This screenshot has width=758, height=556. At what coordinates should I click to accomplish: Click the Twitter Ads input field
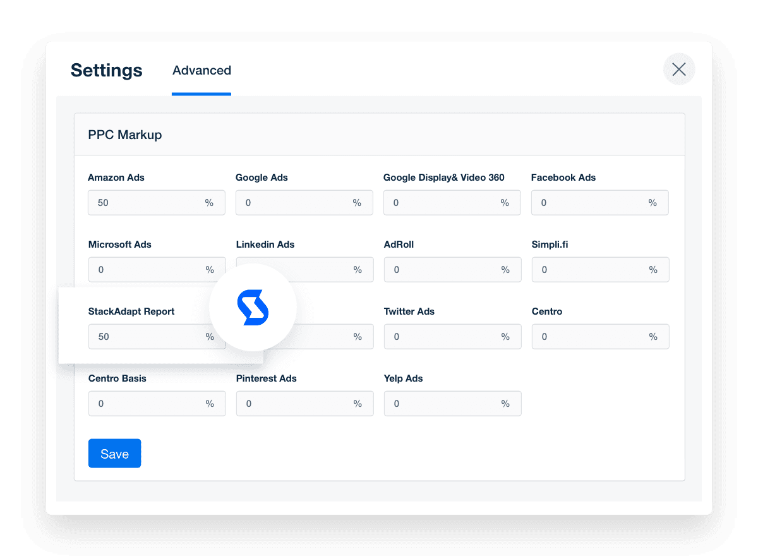pos(452,336)
